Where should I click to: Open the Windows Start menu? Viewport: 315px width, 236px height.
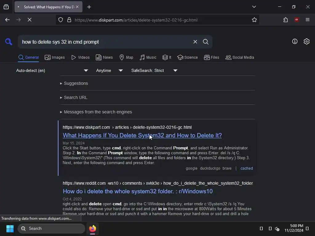click(10, 229)
